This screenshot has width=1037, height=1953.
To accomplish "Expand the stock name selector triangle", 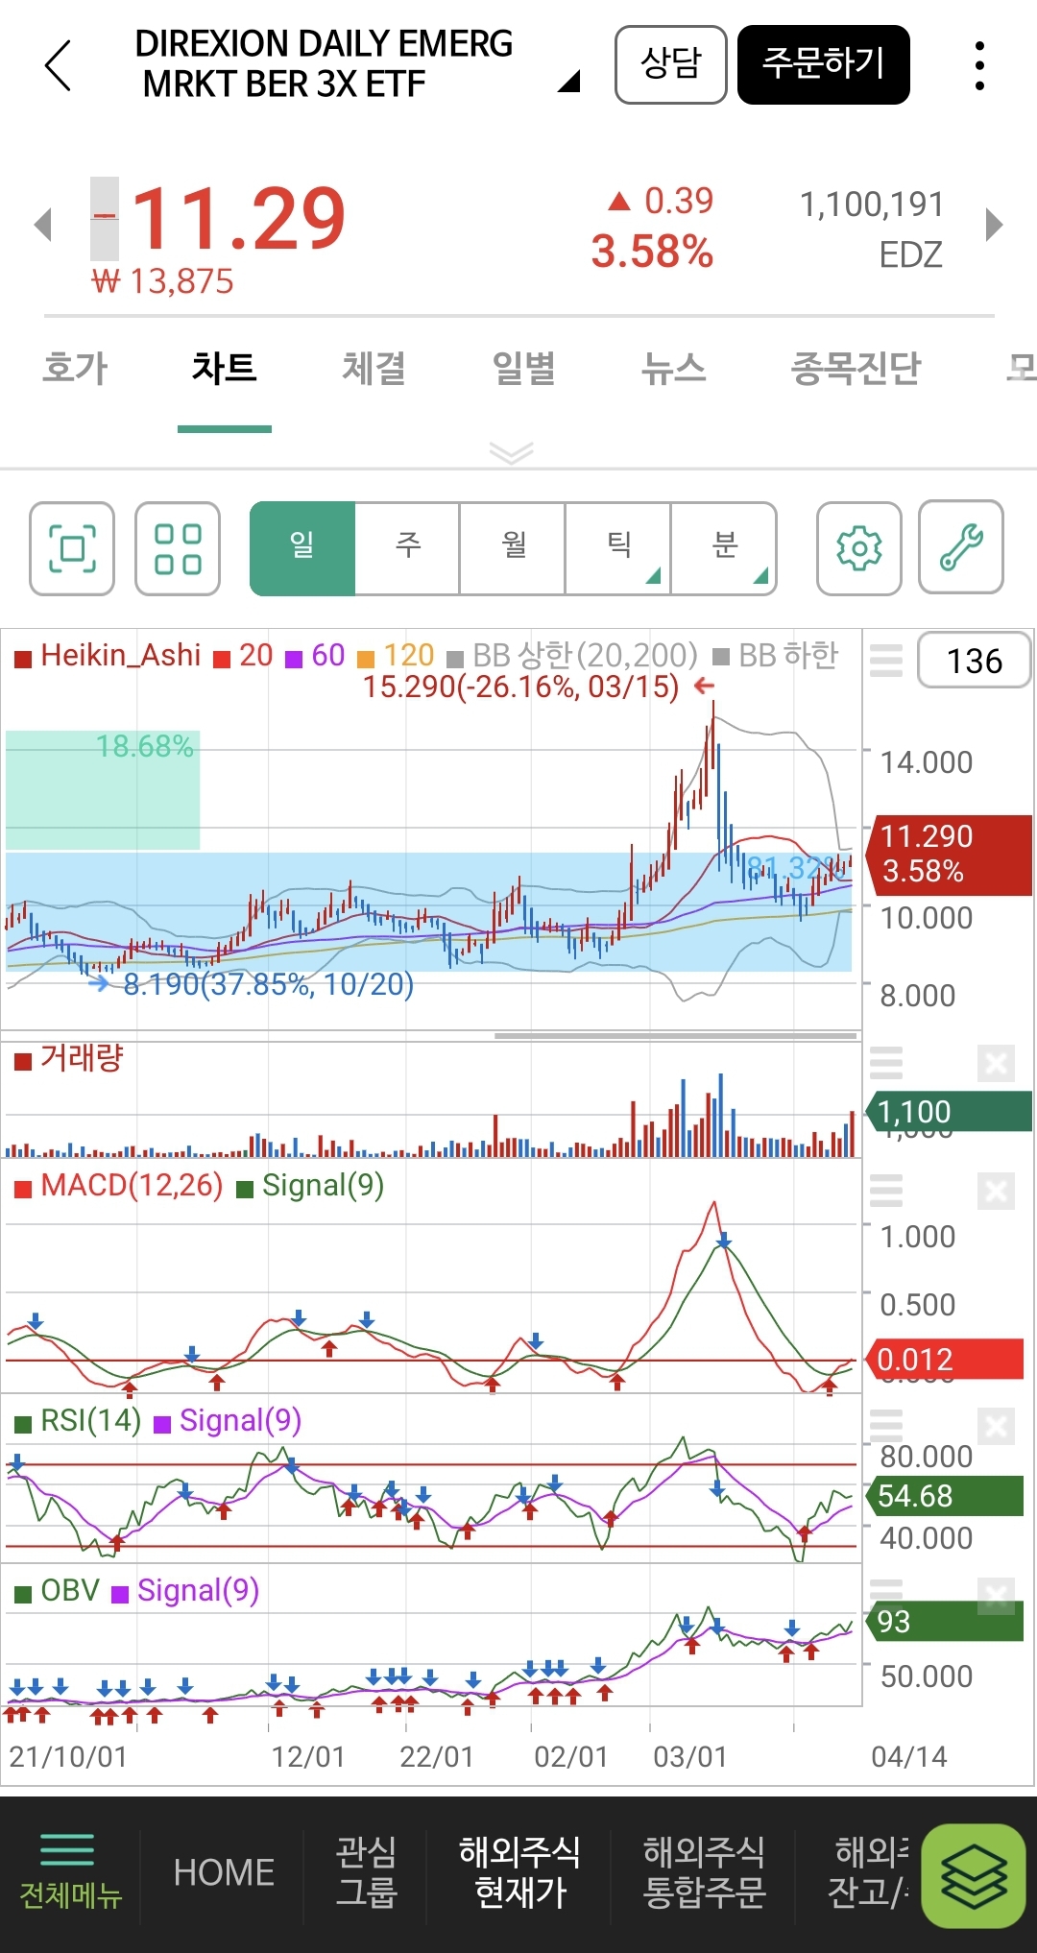I will tap(569, 82).
